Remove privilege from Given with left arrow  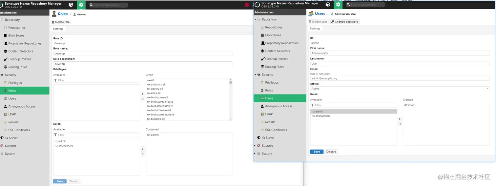pyautogui.click(x=143, y=99)
